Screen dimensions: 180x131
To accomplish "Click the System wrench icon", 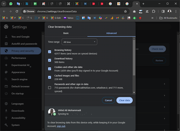I will 6,125.
